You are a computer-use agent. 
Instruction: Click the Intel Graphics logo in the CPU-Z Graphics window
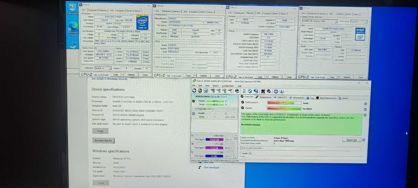pyautogui.click(x=360, y=33)
